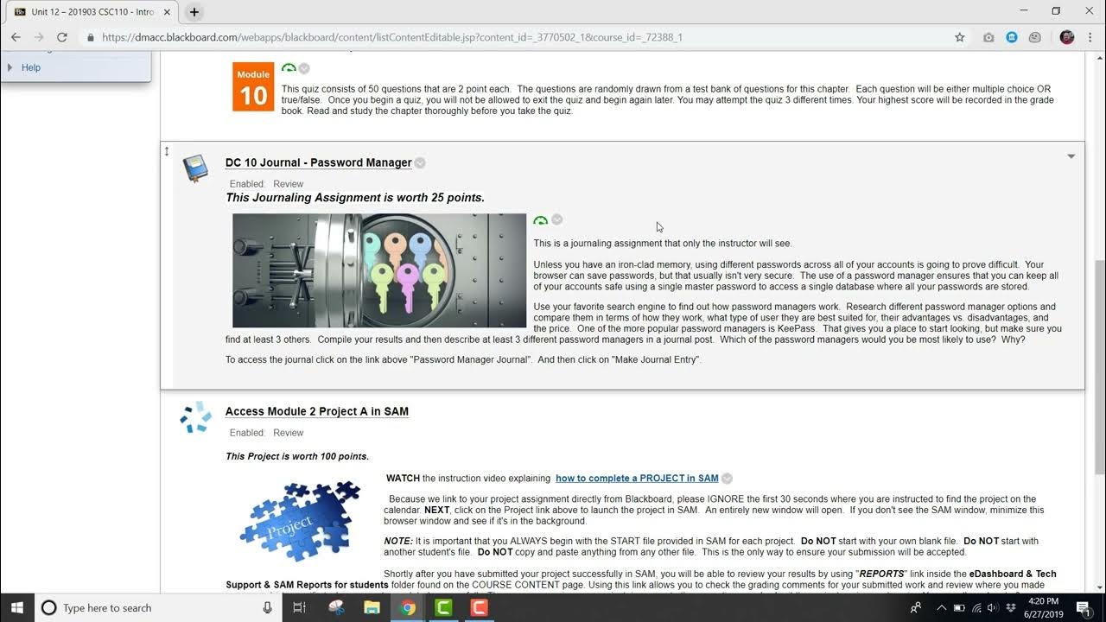Viewport: 1106px width, 622px height.
Task: Open the green Camtasia app in taskbar
Action: point(443,608)
